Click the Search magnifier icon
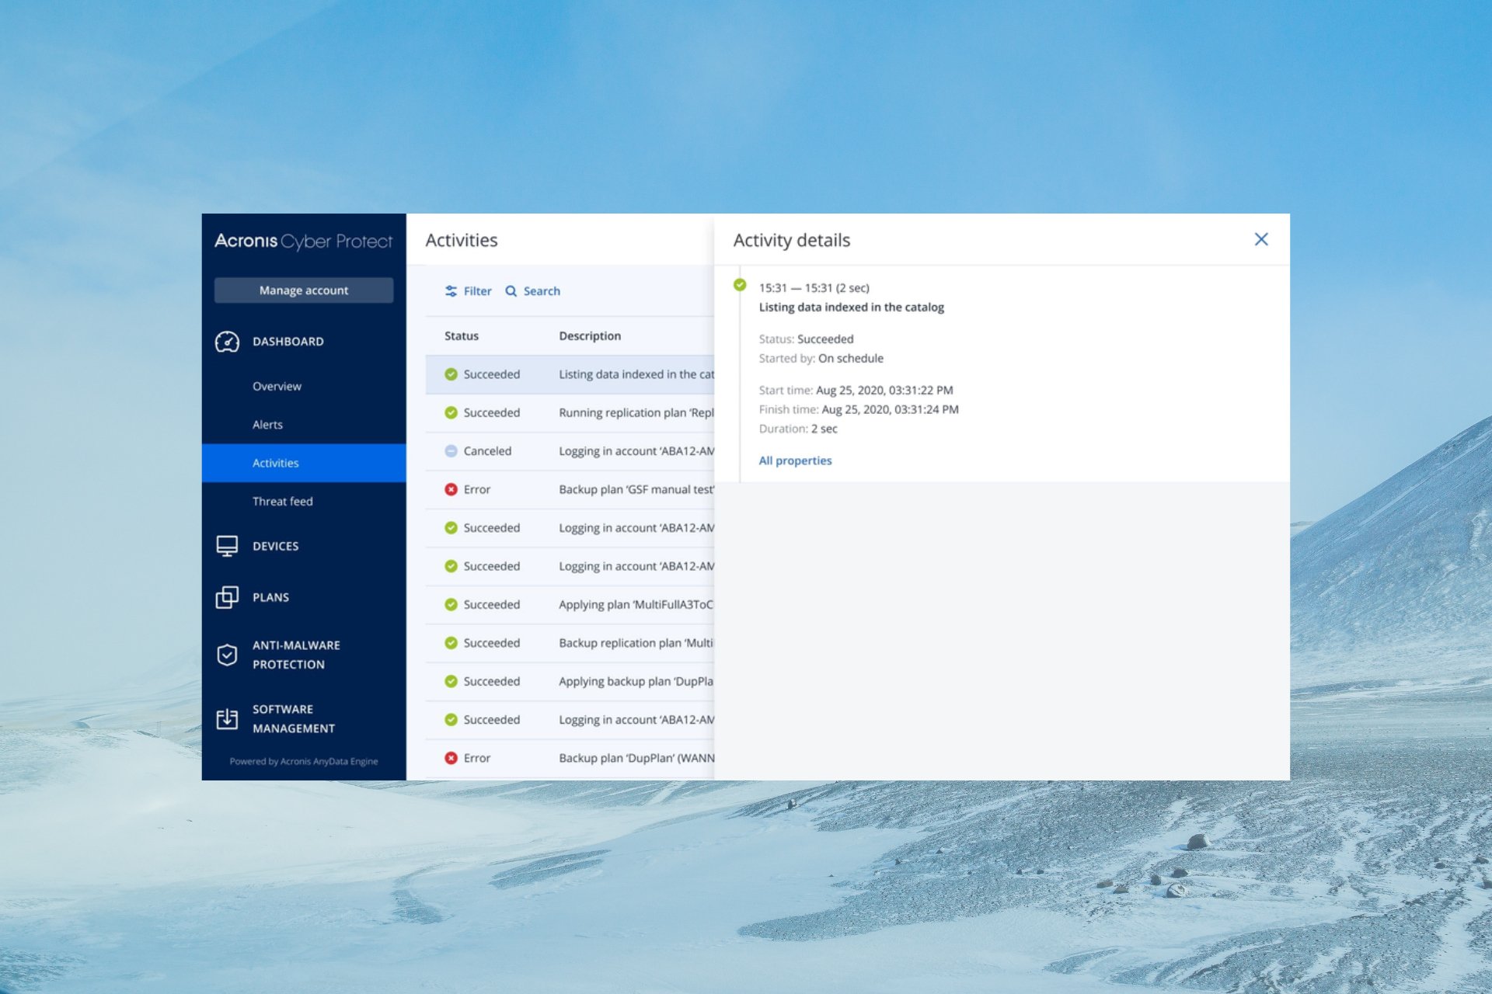The width and height of the screenshot is (1492, 994). [511, 291]
